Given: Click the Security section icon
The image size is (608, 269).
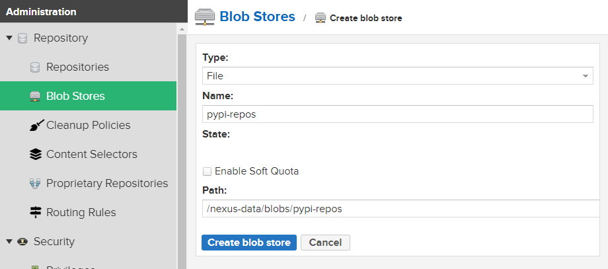Looking at the screenshot, I should (22, 241).
